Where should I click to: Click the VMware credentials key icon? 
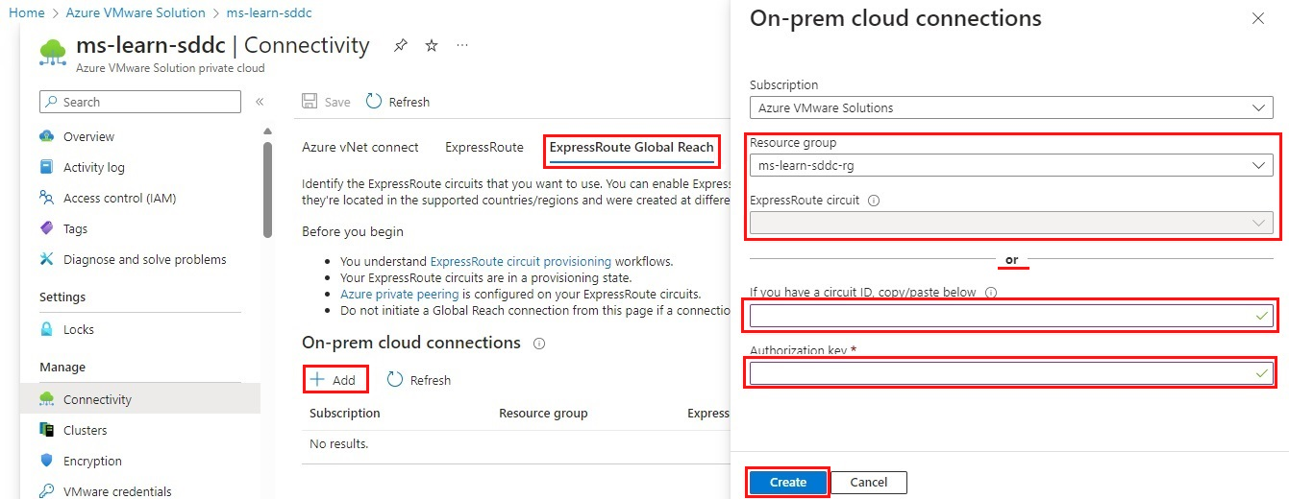click(x=46, y=490)
